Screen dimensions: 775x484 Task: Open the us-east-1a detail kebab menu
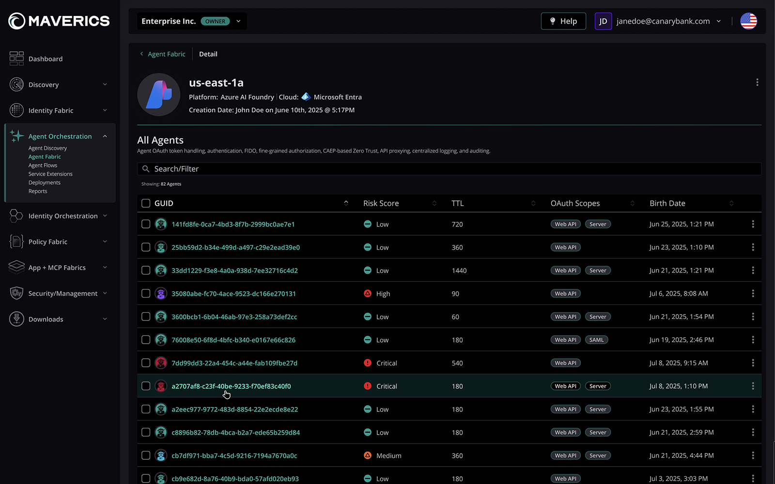(757, 82)
